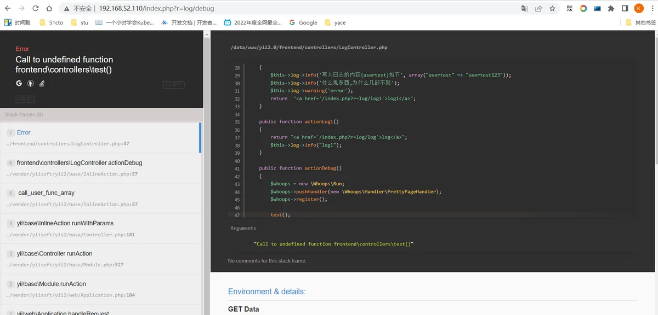Open the stu bookmark folder

[80, 22]
